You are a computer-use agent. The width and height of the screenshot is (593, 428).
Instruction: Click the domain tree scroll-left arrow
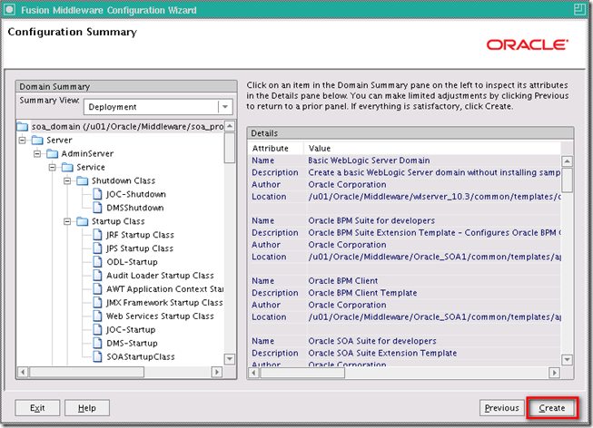(23, 372)
